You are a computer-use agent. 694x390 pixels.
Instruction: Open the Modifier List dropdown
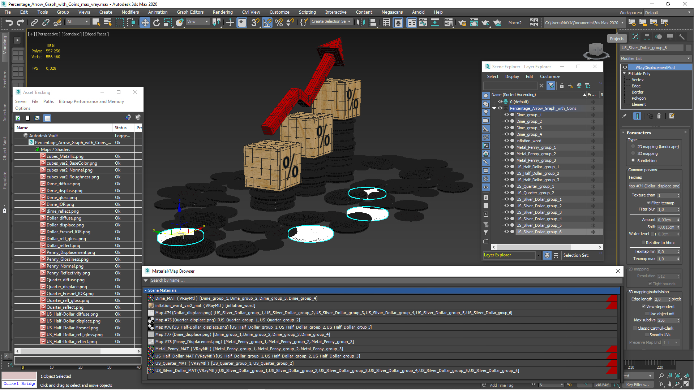coord(655,58)
